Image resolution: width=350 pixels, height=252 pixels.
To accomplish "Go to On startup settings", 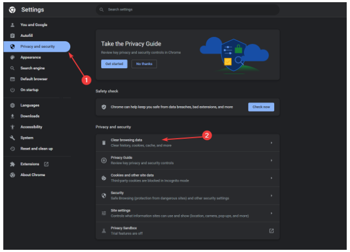I will (x=29, y=90).
